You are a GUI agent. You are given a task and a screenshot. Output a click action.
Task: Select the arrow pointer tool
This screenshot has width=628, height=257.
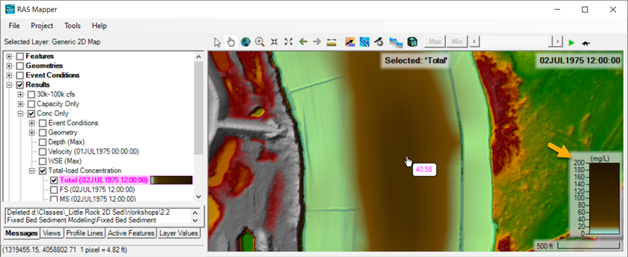point(218,42)
